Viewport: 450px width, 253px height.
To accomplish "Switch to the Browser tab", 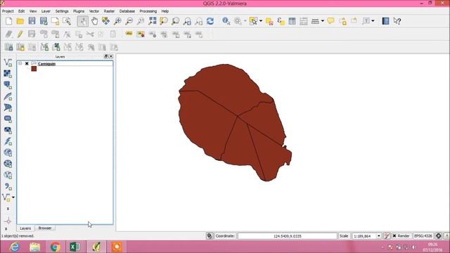I will click(x=45, y=228).
